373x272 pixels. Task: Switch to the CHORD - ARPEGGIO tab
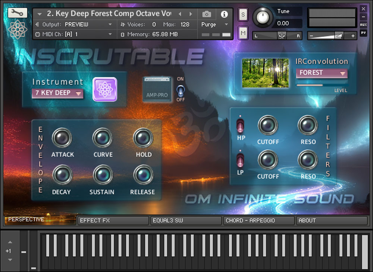click(x=259, y=221)
